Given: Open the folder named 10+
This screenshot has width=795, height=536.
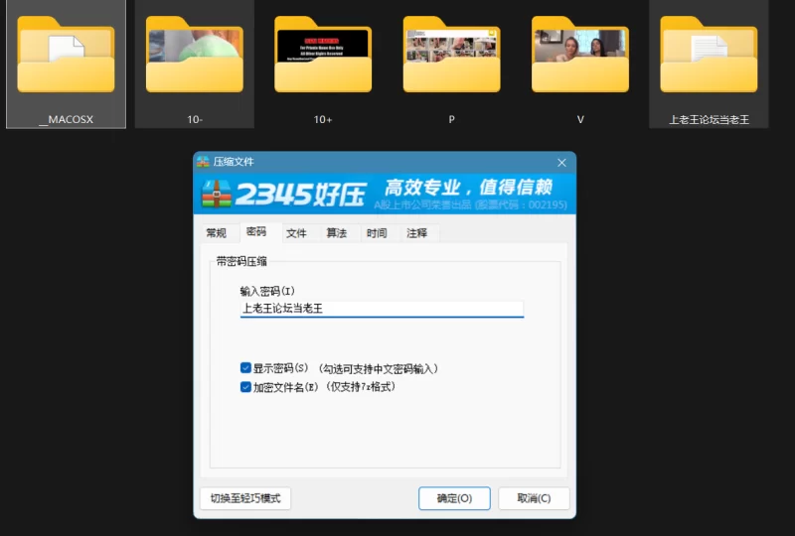Looking at the screenshot, I should (x=323, y=55).
